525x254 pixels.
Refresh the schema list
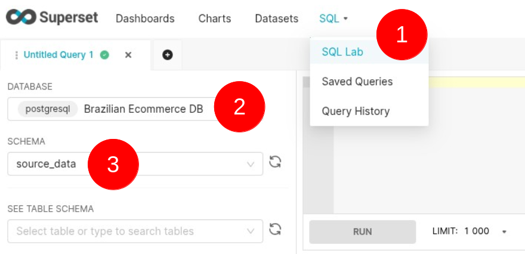pos(275,162)
